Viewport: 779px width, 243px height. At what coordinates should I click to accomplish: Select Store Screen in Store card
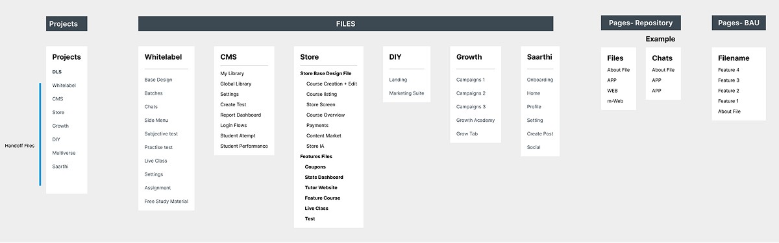[x=321, y=104]
